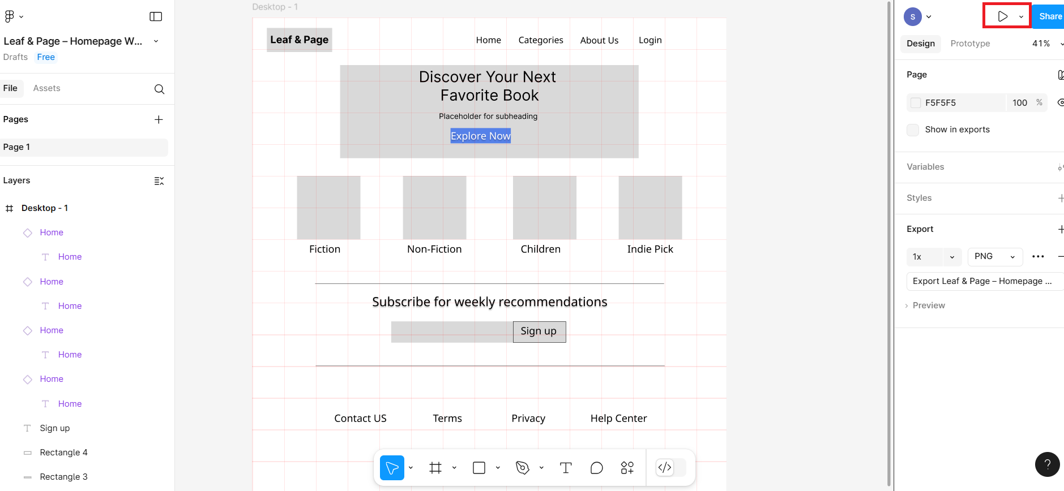This screenshot has height=491, width=1064.
Task: Click Variables section row
Action: 980,167
